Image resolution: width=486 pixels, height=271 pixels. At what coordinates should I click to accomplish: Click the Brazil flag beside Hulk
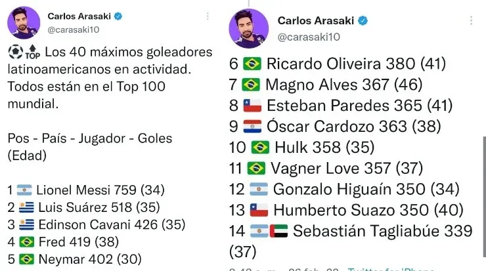[260, 148]
